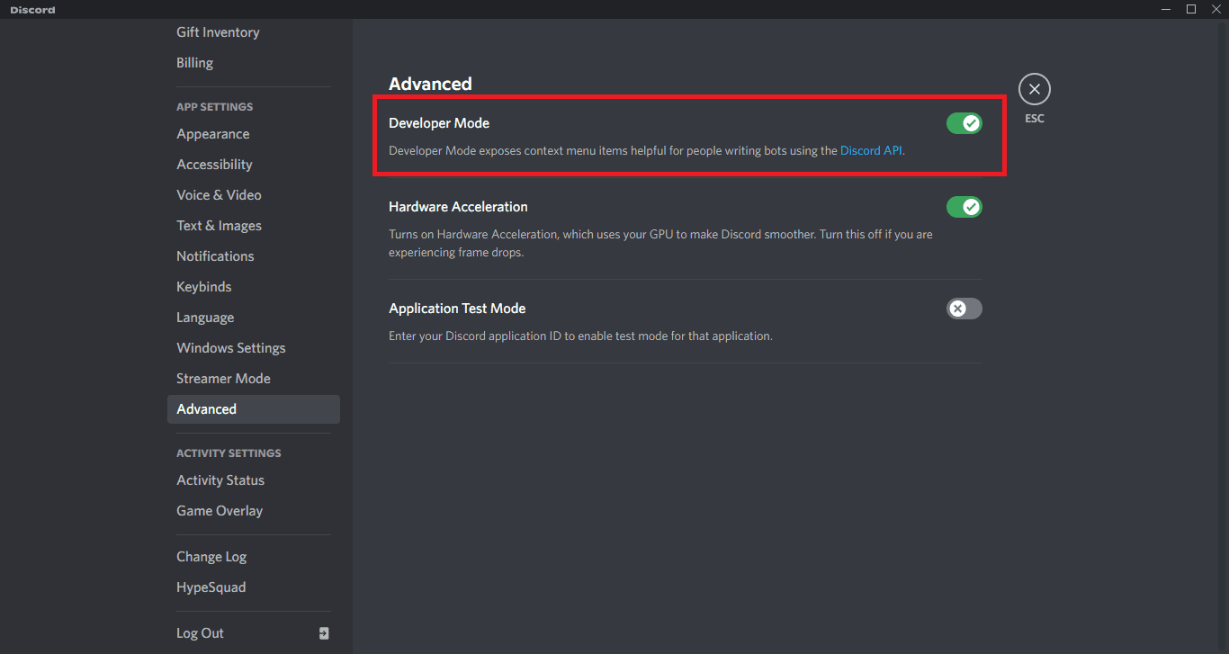
Task: Select the Notifications settings item
Action: (215, 256)
